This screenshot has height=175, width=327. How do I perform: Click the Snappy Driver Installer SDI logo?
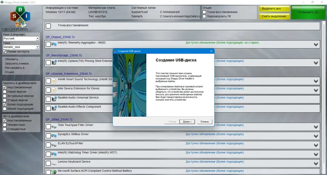pyautogui.click(x=20, y=17)
